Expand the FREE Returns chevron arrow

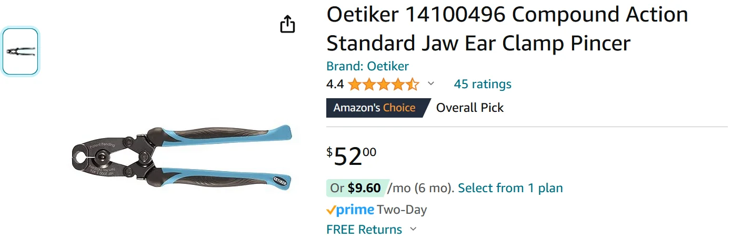(x=413, y=229)
